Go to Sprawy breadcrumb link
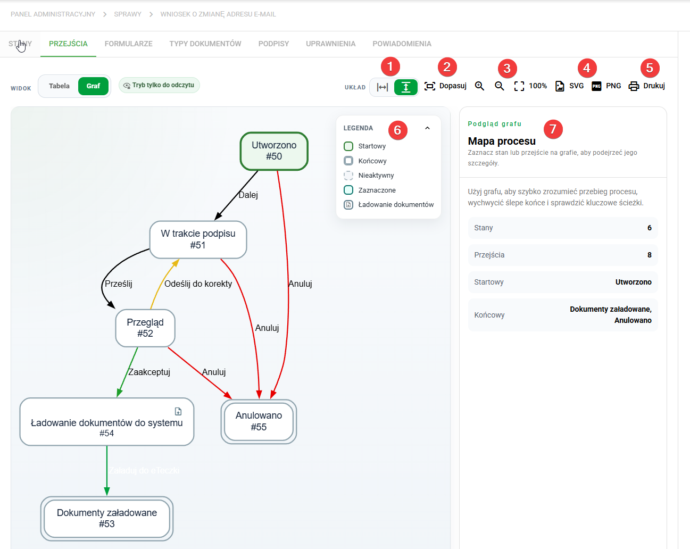Viewport: 690px width, 549px height. tap(128, 14)
